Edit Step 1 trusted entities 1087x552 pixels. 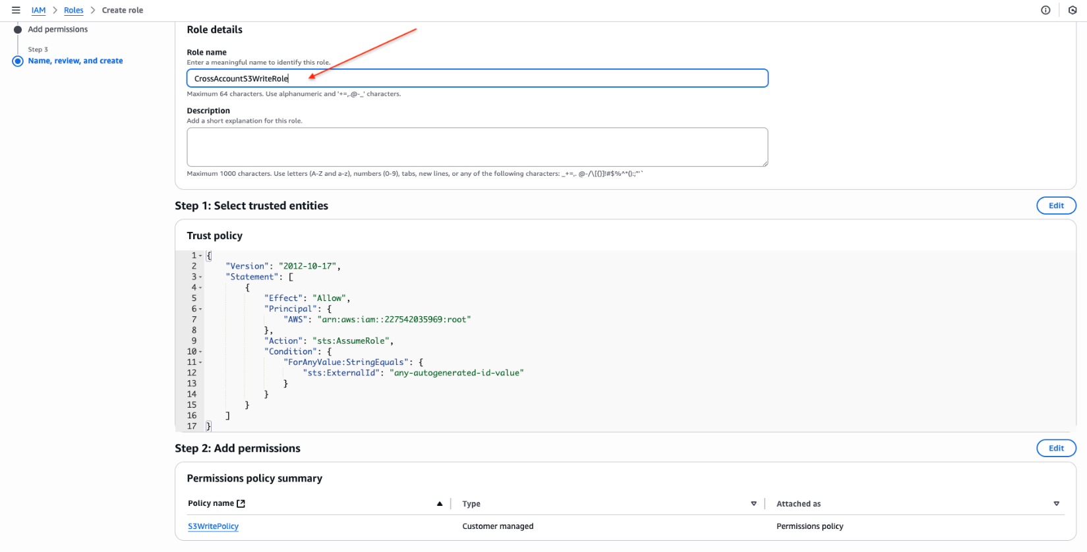click(1056, 206)
